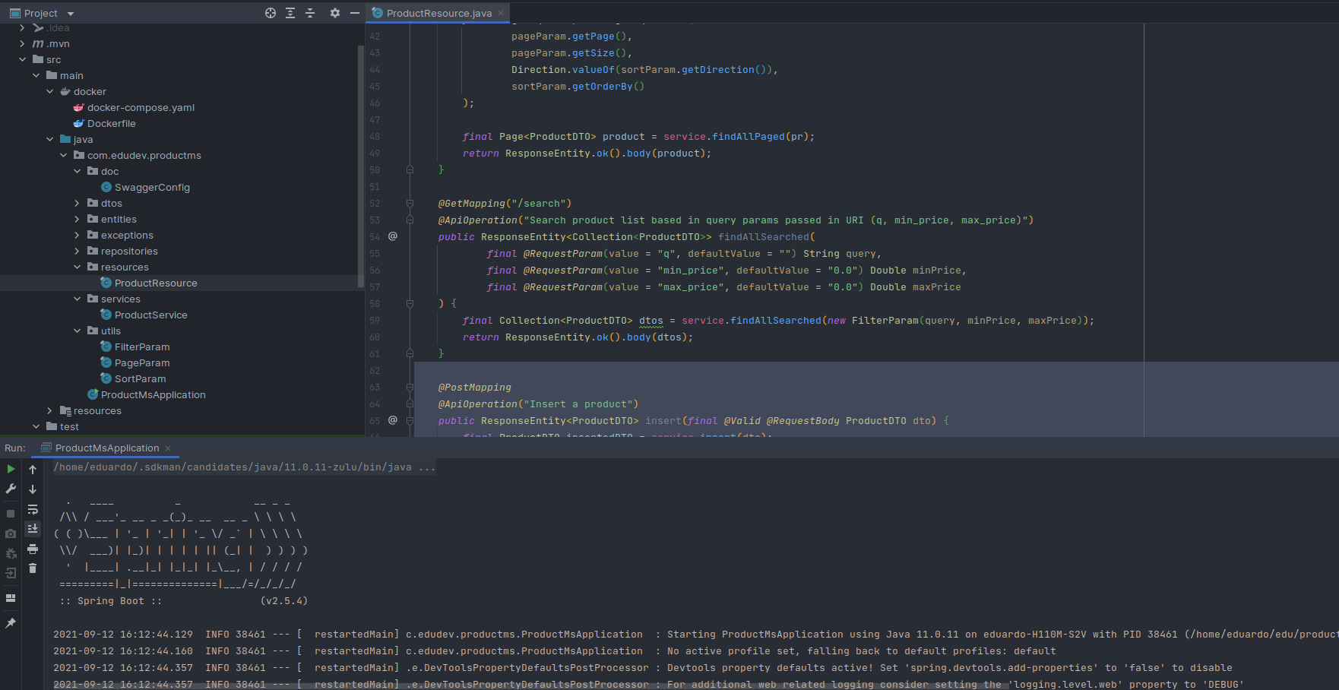
Task: Go down the stack trace arrow
Action: coord(33,489)
